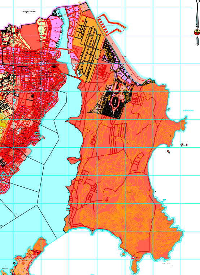This screenshot has height=275, width=200.
Task: Click the narrow southern cape tip
Action: (x=134, y=267)
